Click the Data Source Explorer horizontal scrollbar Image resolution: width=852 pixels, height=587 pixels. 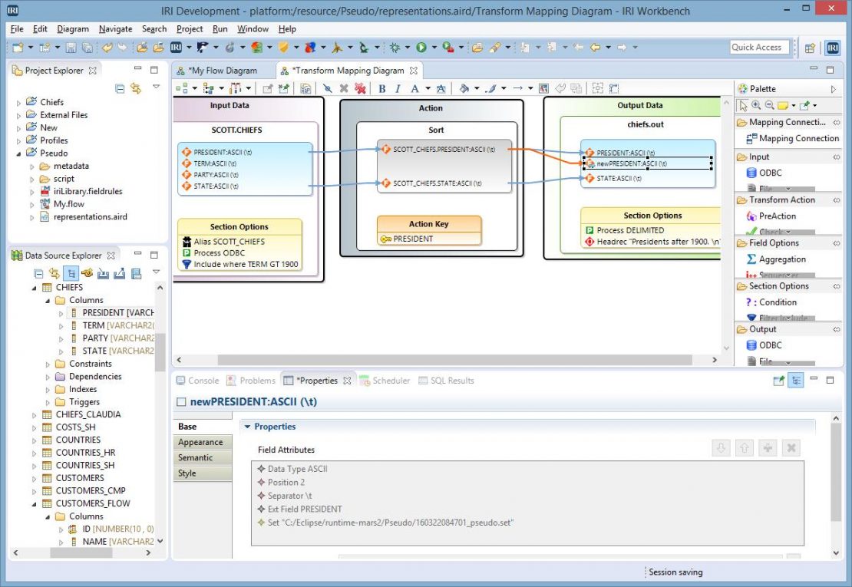(x=81, y=552)
